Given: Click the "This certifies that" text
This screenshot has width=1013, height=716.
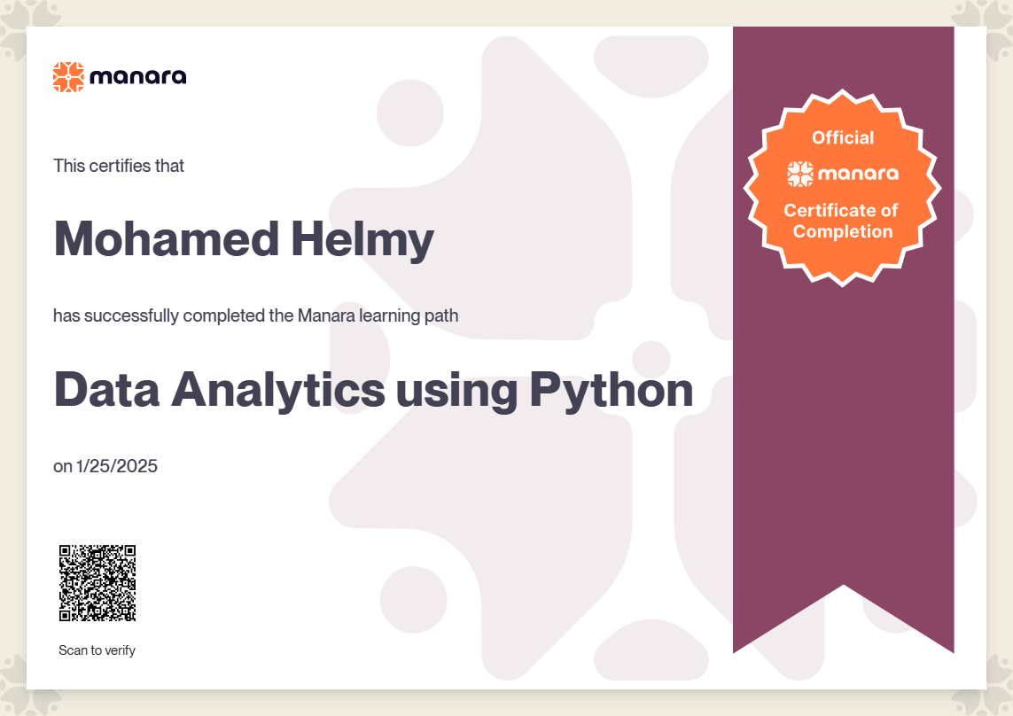Looking at the screenshot, I should 119,166.
